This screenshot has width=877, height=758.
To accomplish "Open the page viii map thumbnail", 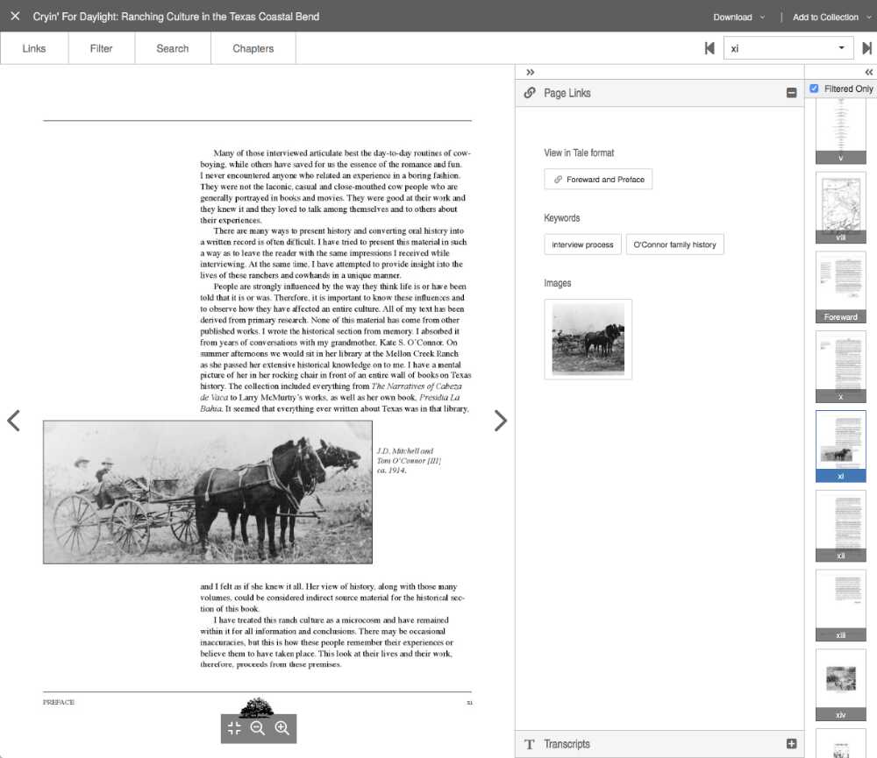I will tap(841, 208).
